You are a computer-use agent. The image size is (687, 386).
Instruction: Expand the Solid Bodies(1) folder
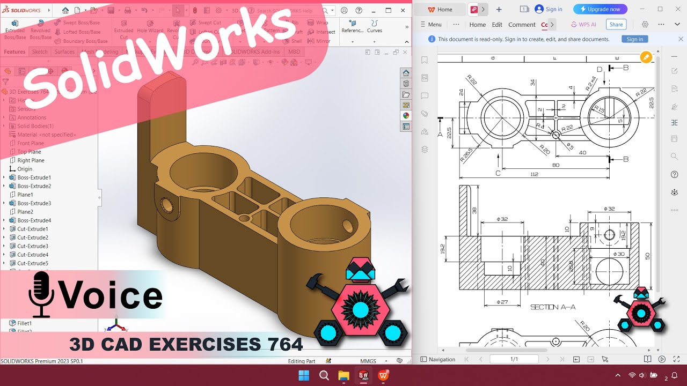(x=4, y=126)
